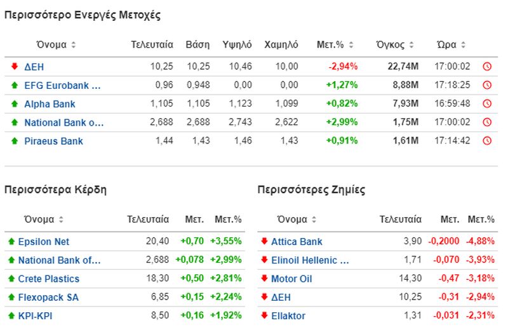
Task: Sort active stocks by Όνομα column arrows
Action: (74, 44)
